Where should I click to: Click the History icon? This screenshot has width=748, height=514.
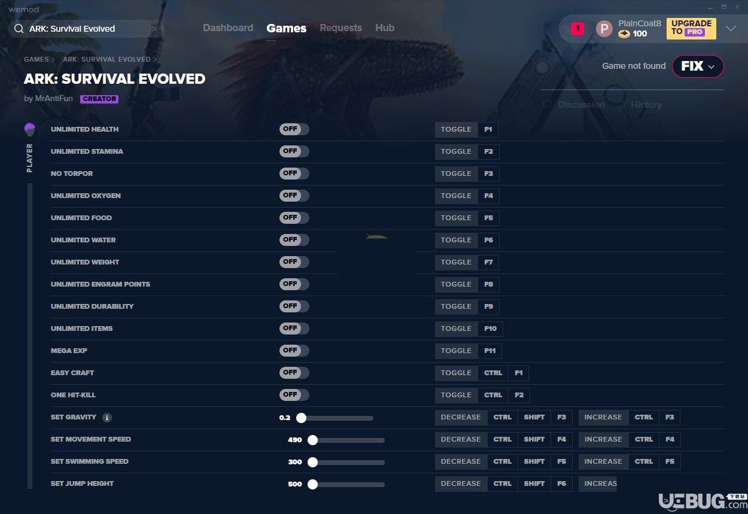click(621, 105)
